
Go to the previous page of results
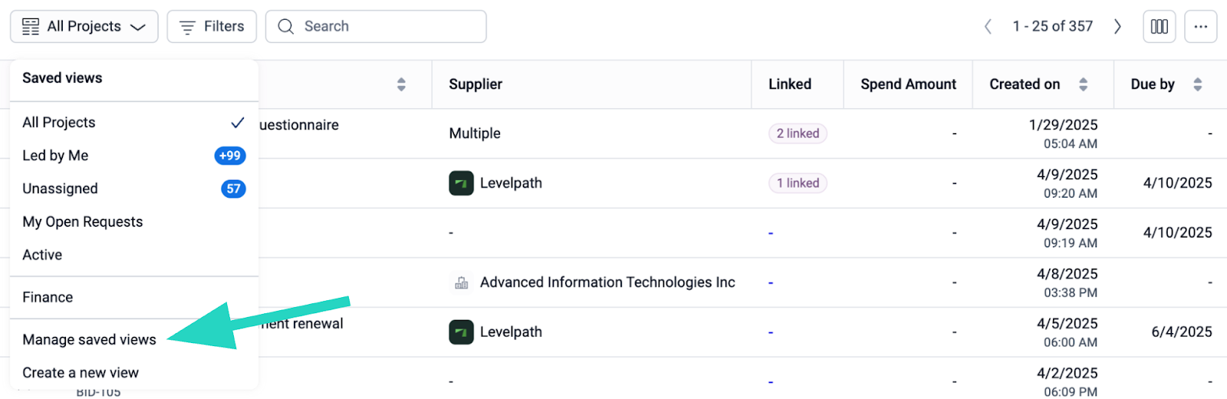coord(988,27)
